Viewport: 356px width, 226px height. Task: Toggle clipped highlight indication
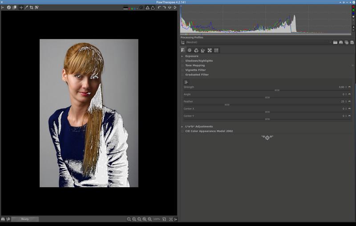(x=153, y=8)
